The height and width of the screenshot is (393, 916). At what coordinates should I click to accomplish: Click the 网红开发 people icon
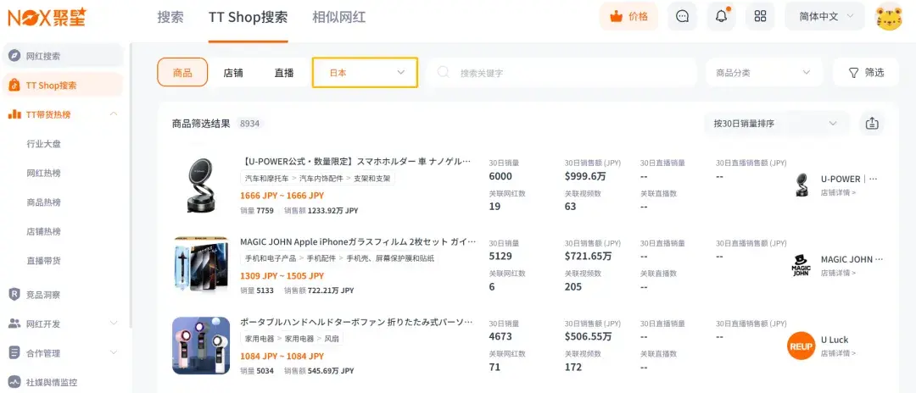pos(14,324)
